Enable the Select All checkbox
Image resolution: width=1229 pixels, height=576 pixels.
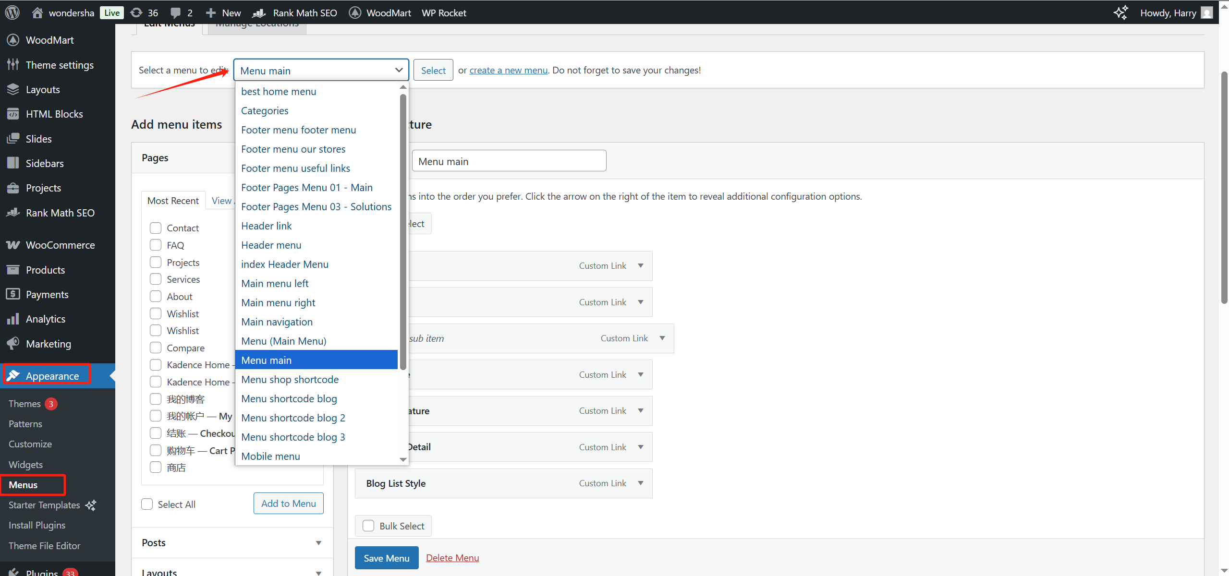(147, 504)
